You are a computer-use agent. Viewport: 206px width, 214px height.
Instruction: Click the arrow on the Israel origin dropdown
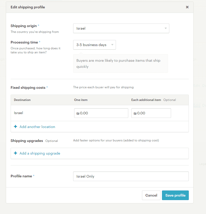pyautogui.click(x=166, y=28)
